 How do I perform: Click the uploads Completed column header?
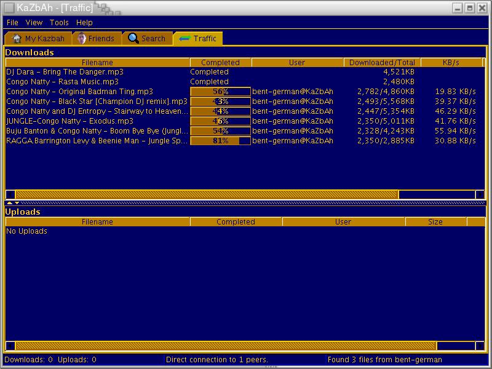(236, 222)
